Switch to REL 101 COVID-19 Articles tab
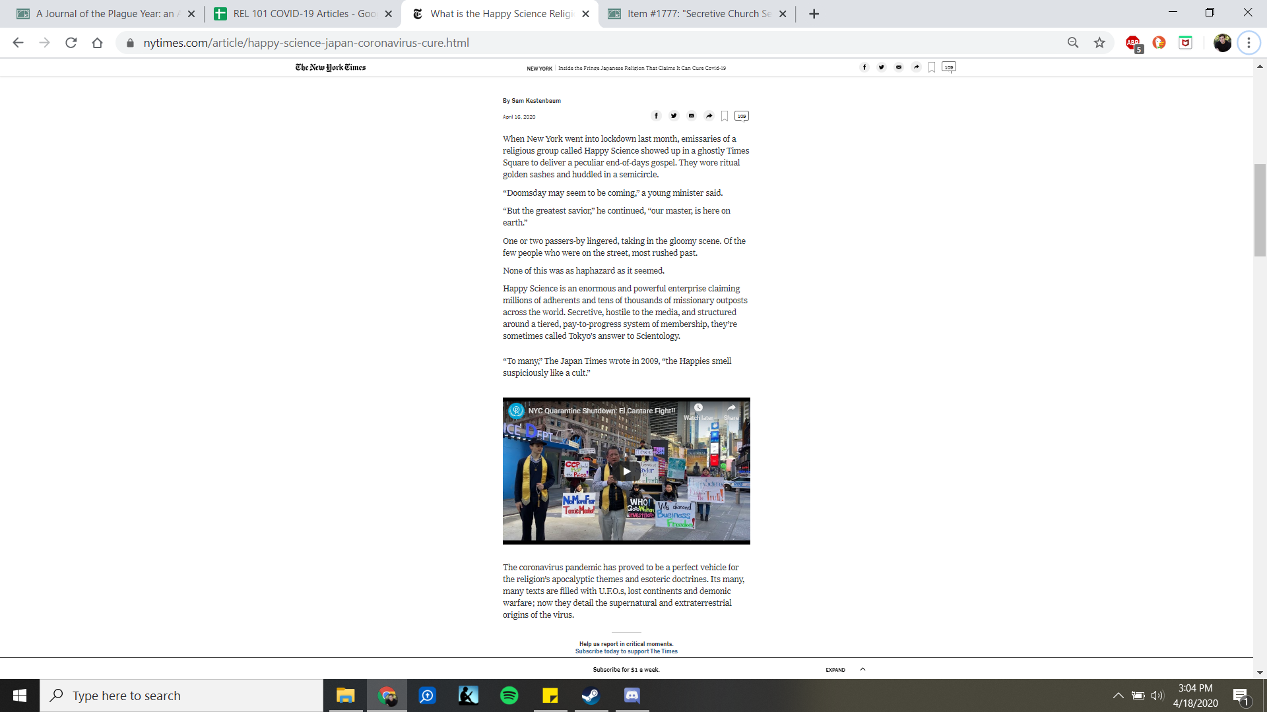Screen dimensions: 1267x712 click(302, 14)
